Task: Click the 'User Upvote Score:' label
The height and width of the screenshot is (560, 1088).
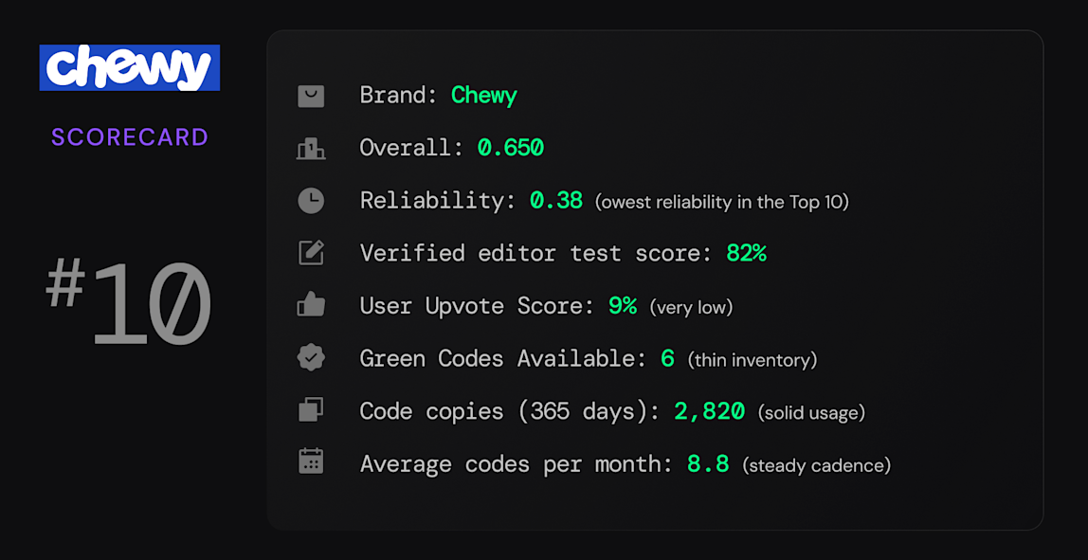Action: click(478, 307)
